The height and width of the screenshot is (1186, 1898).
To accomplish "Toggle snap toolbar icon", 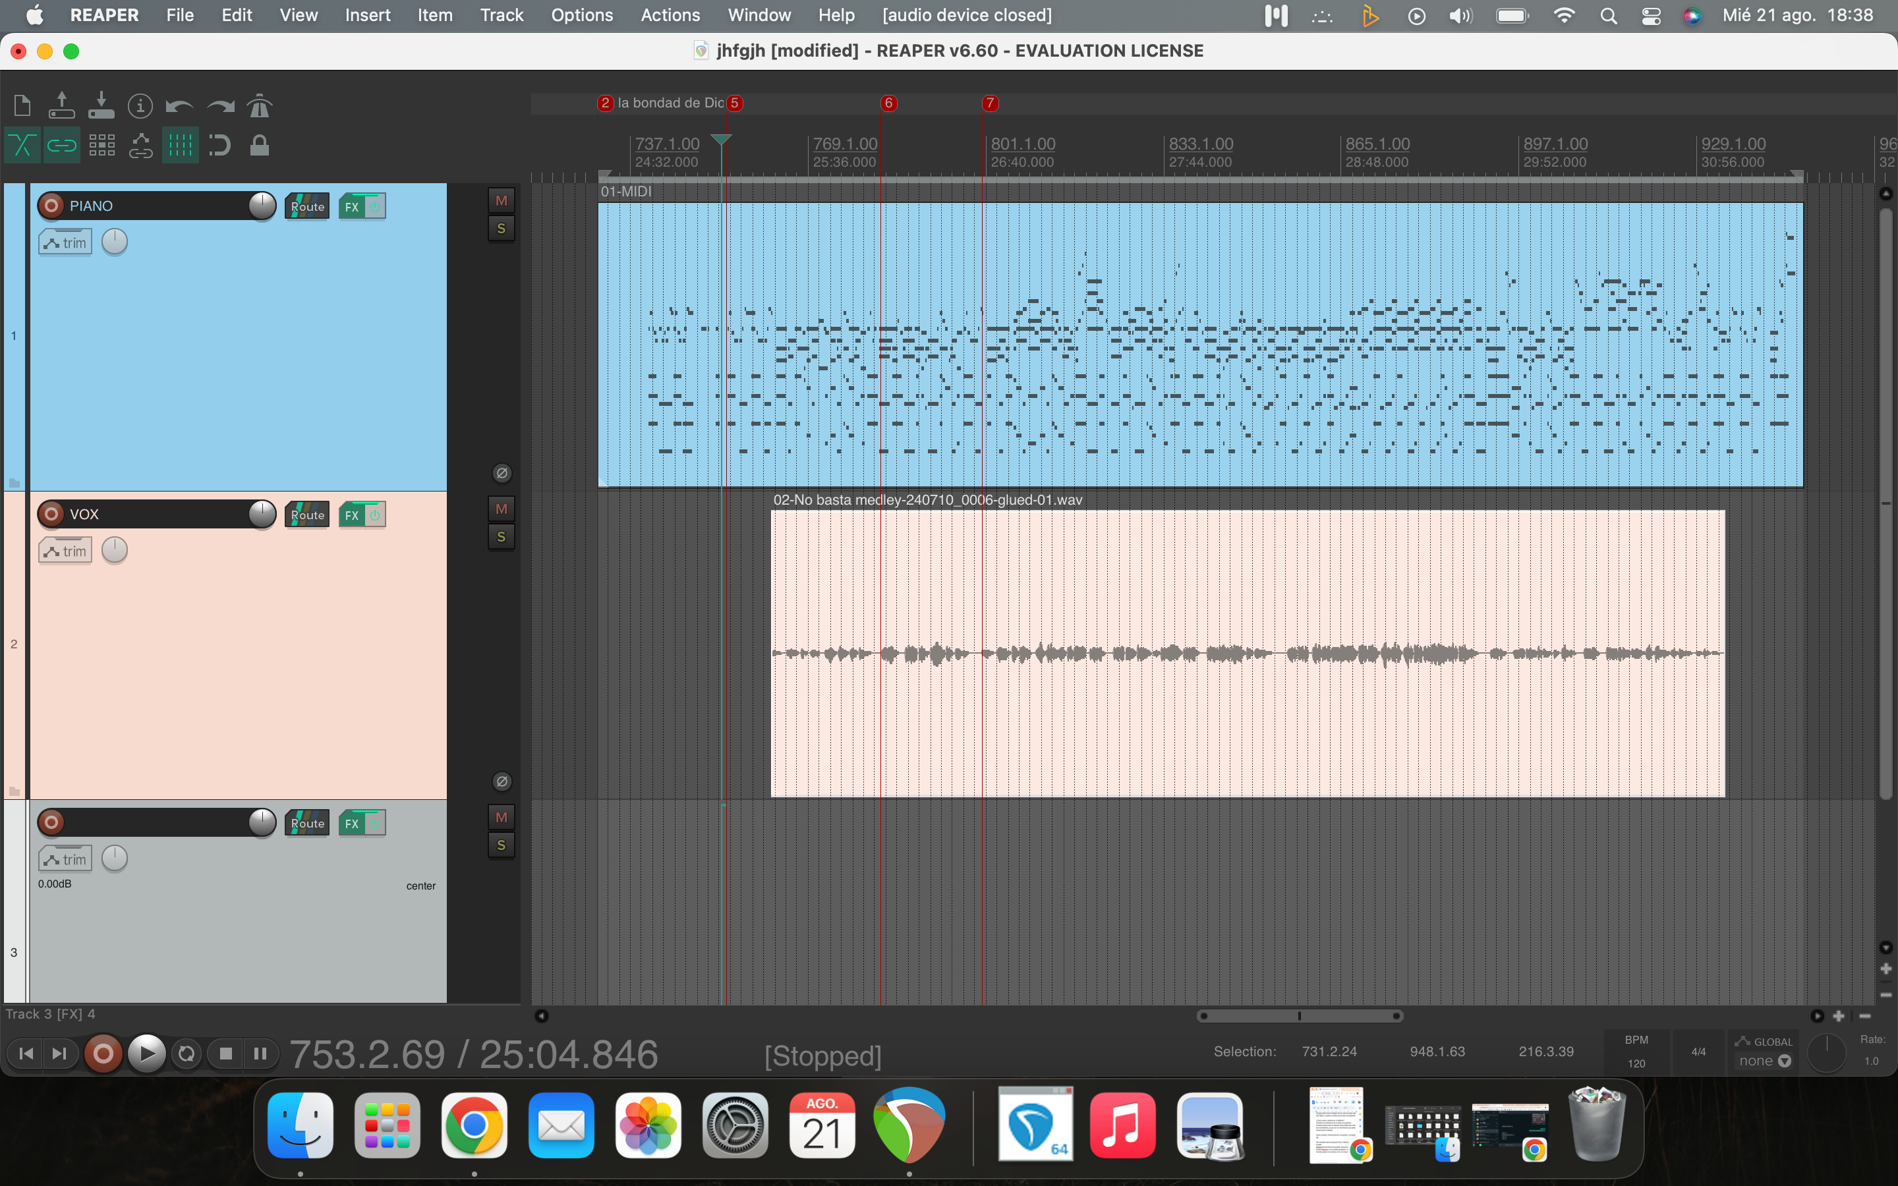I will (x=220, y=145).
